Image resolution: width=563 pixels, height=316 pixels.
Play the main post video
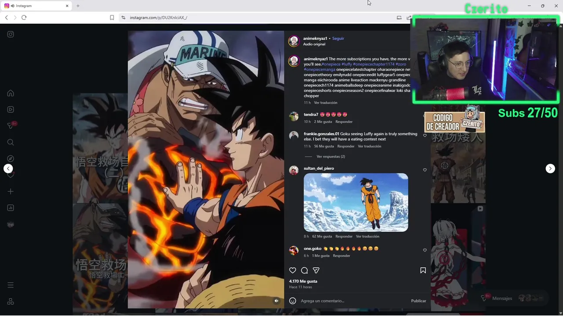[x=206, y=169]
